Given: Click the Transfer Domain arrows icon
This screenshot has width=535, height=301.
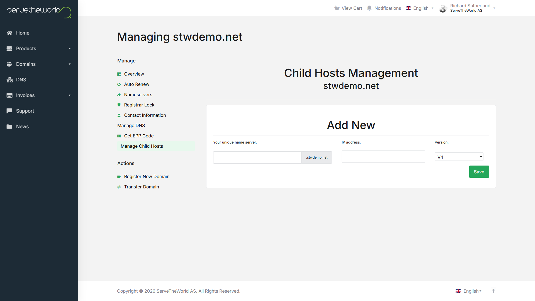Looking at the screenshot, I should 119,187.
